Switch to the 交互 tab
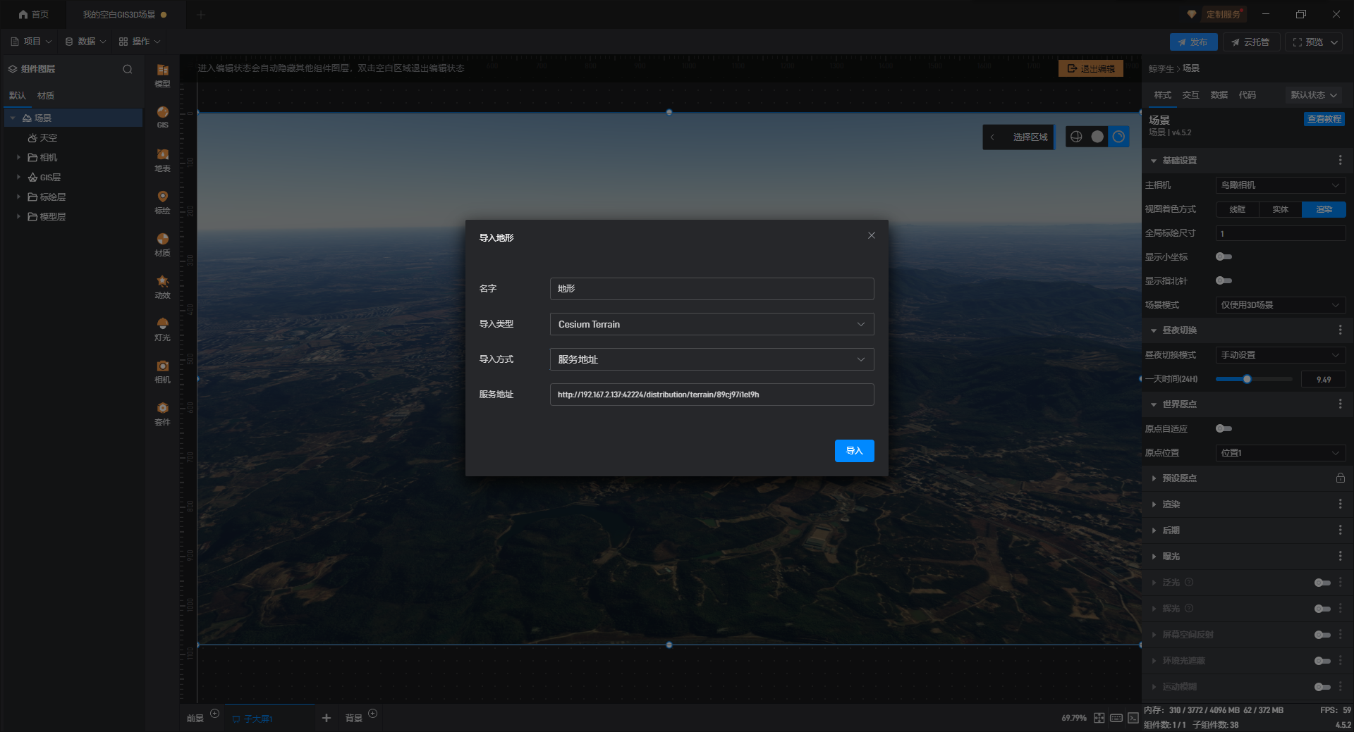This screenshot has height=732, width=1354. (1190, 95)
